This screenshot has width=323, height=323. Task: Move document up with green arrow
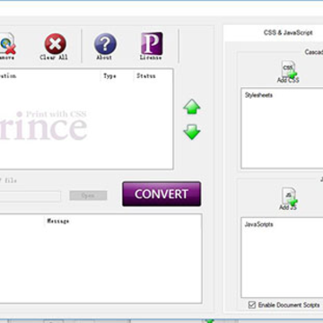click(192, 107)
